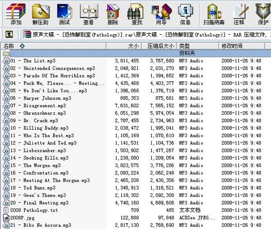
Task: Click size value 3,811,455
Action: (127, 61)
